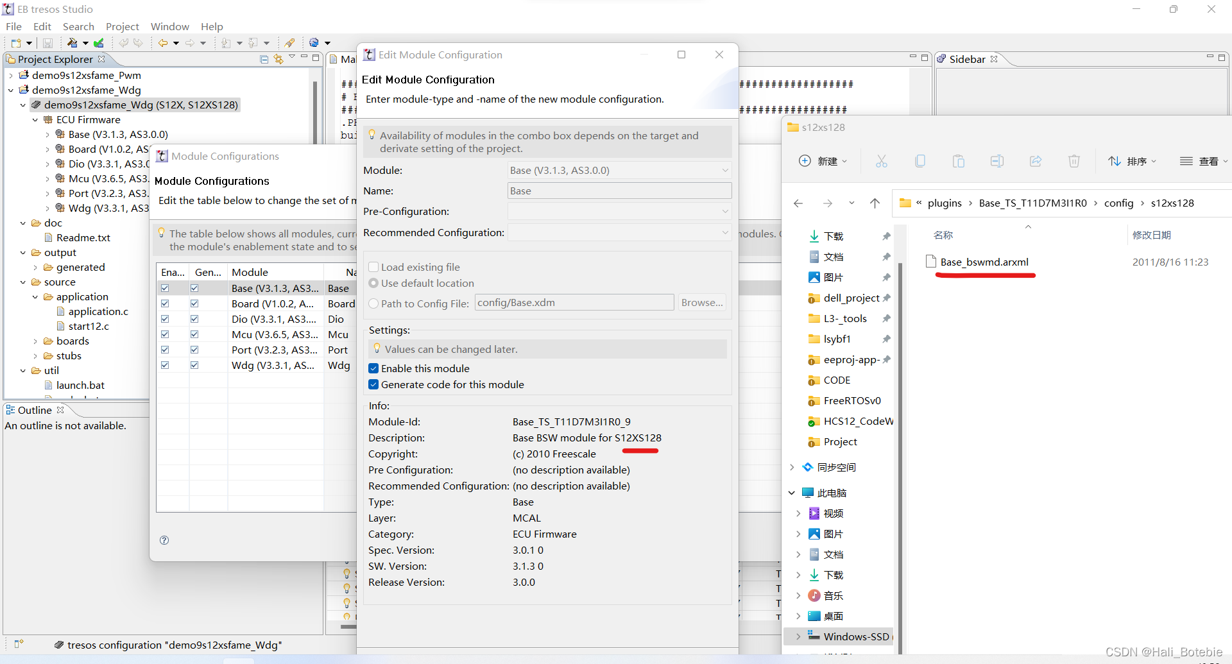Click the up-arrow parent folder icon

875,203
